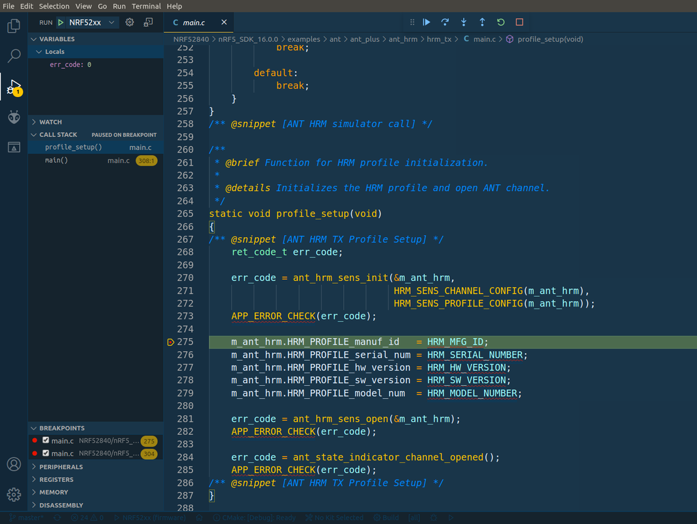This screenshot has width=697, height=524.
Task: Expand the WATCH section
Action: click(x=96, y=122)
